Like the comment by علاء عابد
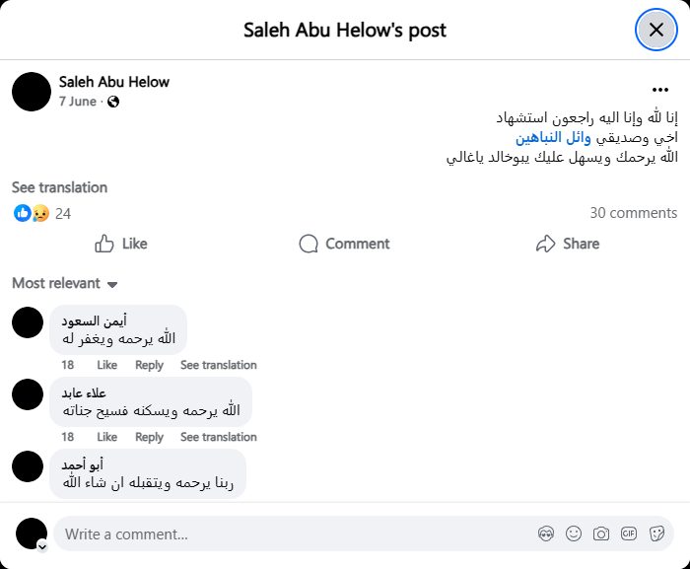The height and width of the screenshot is (569, 690). coord(106,437)
